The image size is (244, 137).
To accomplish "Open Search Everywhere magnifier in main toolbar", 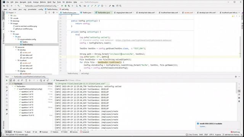I will point(120,6).
